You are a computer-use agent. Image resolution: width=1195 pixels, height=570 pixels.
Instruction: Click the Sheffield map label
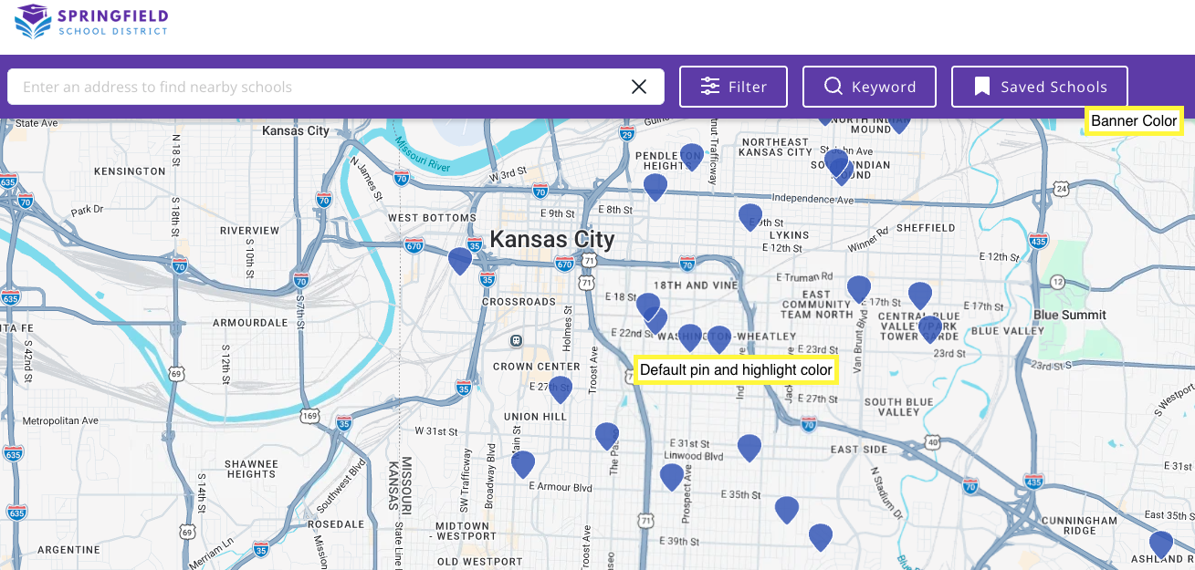pos(926,228)
